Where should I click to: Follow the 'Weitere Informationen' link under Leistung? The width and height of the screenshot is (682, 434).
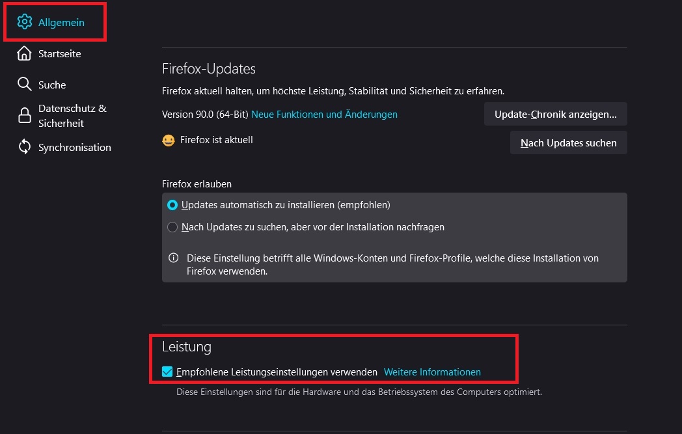[432, 372]
